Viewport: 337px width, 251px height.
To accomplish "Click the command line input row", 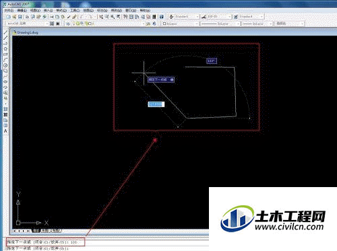I will pos(107,248).
